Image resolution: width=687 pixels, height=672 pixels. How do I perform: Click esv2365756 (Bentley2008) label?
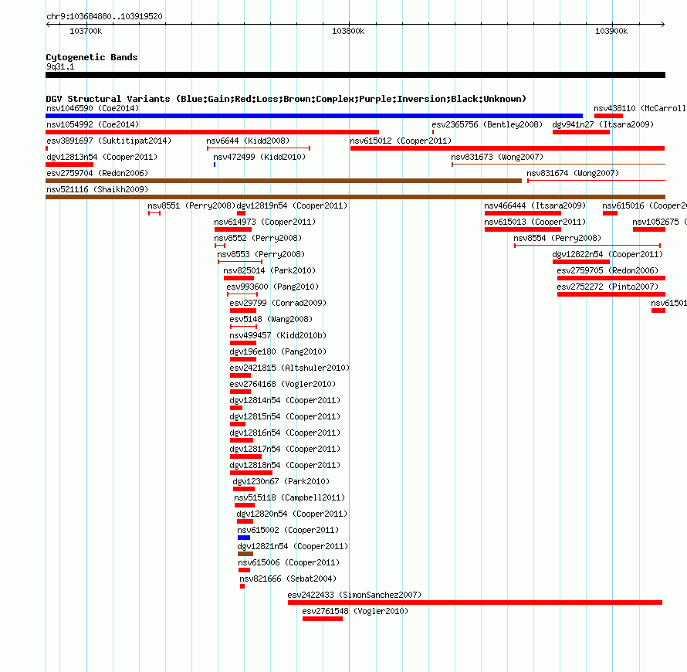tap(487, 124)
